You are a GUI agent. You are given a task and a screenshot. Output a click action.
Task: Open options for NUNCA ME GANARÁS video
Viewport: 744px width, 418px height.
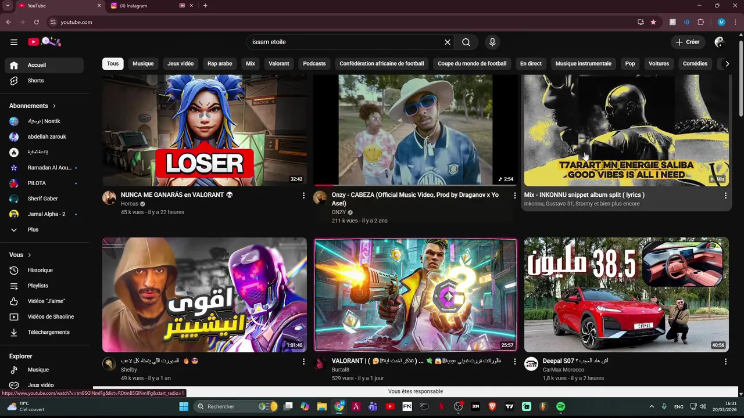click(x=303, y=196)
